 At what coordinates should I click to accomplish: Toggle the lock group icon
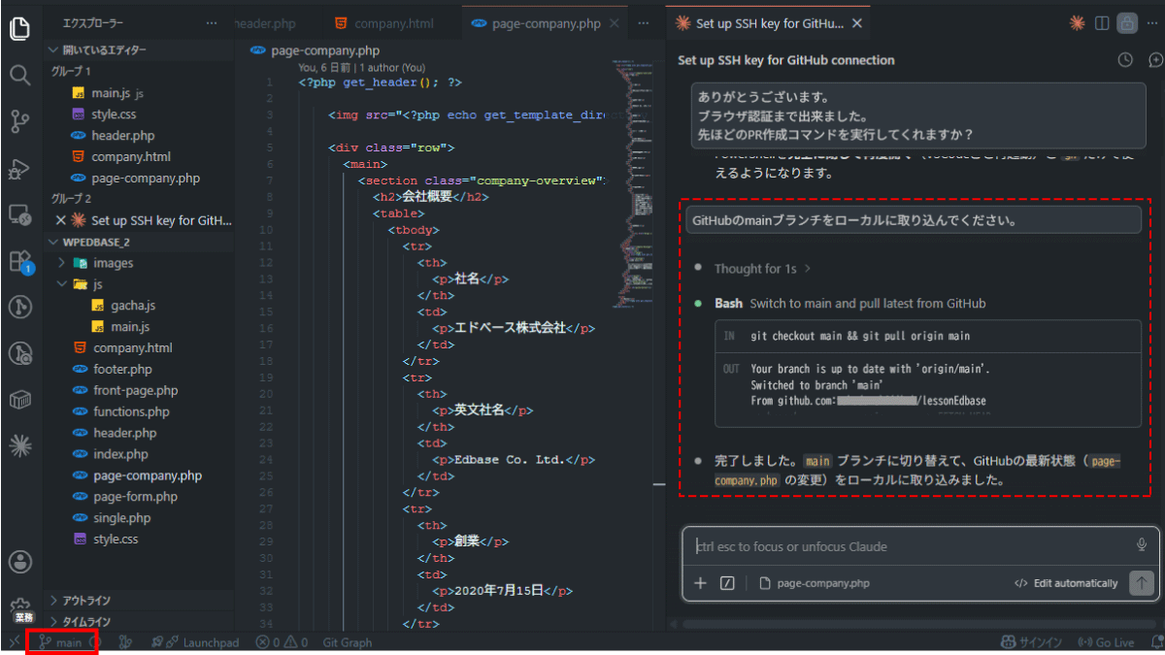pyautogui.click(x=1126, y=22)
